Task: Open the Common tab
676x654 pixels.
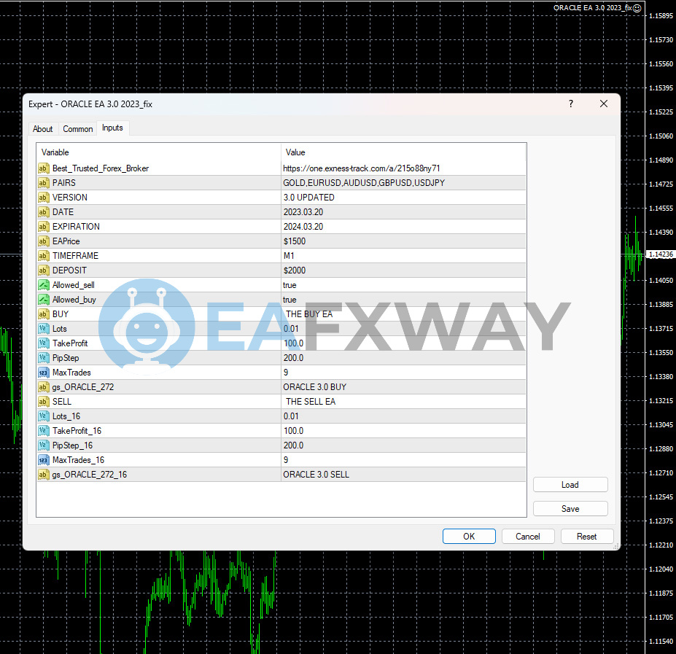Action: (x=77, y=129)
